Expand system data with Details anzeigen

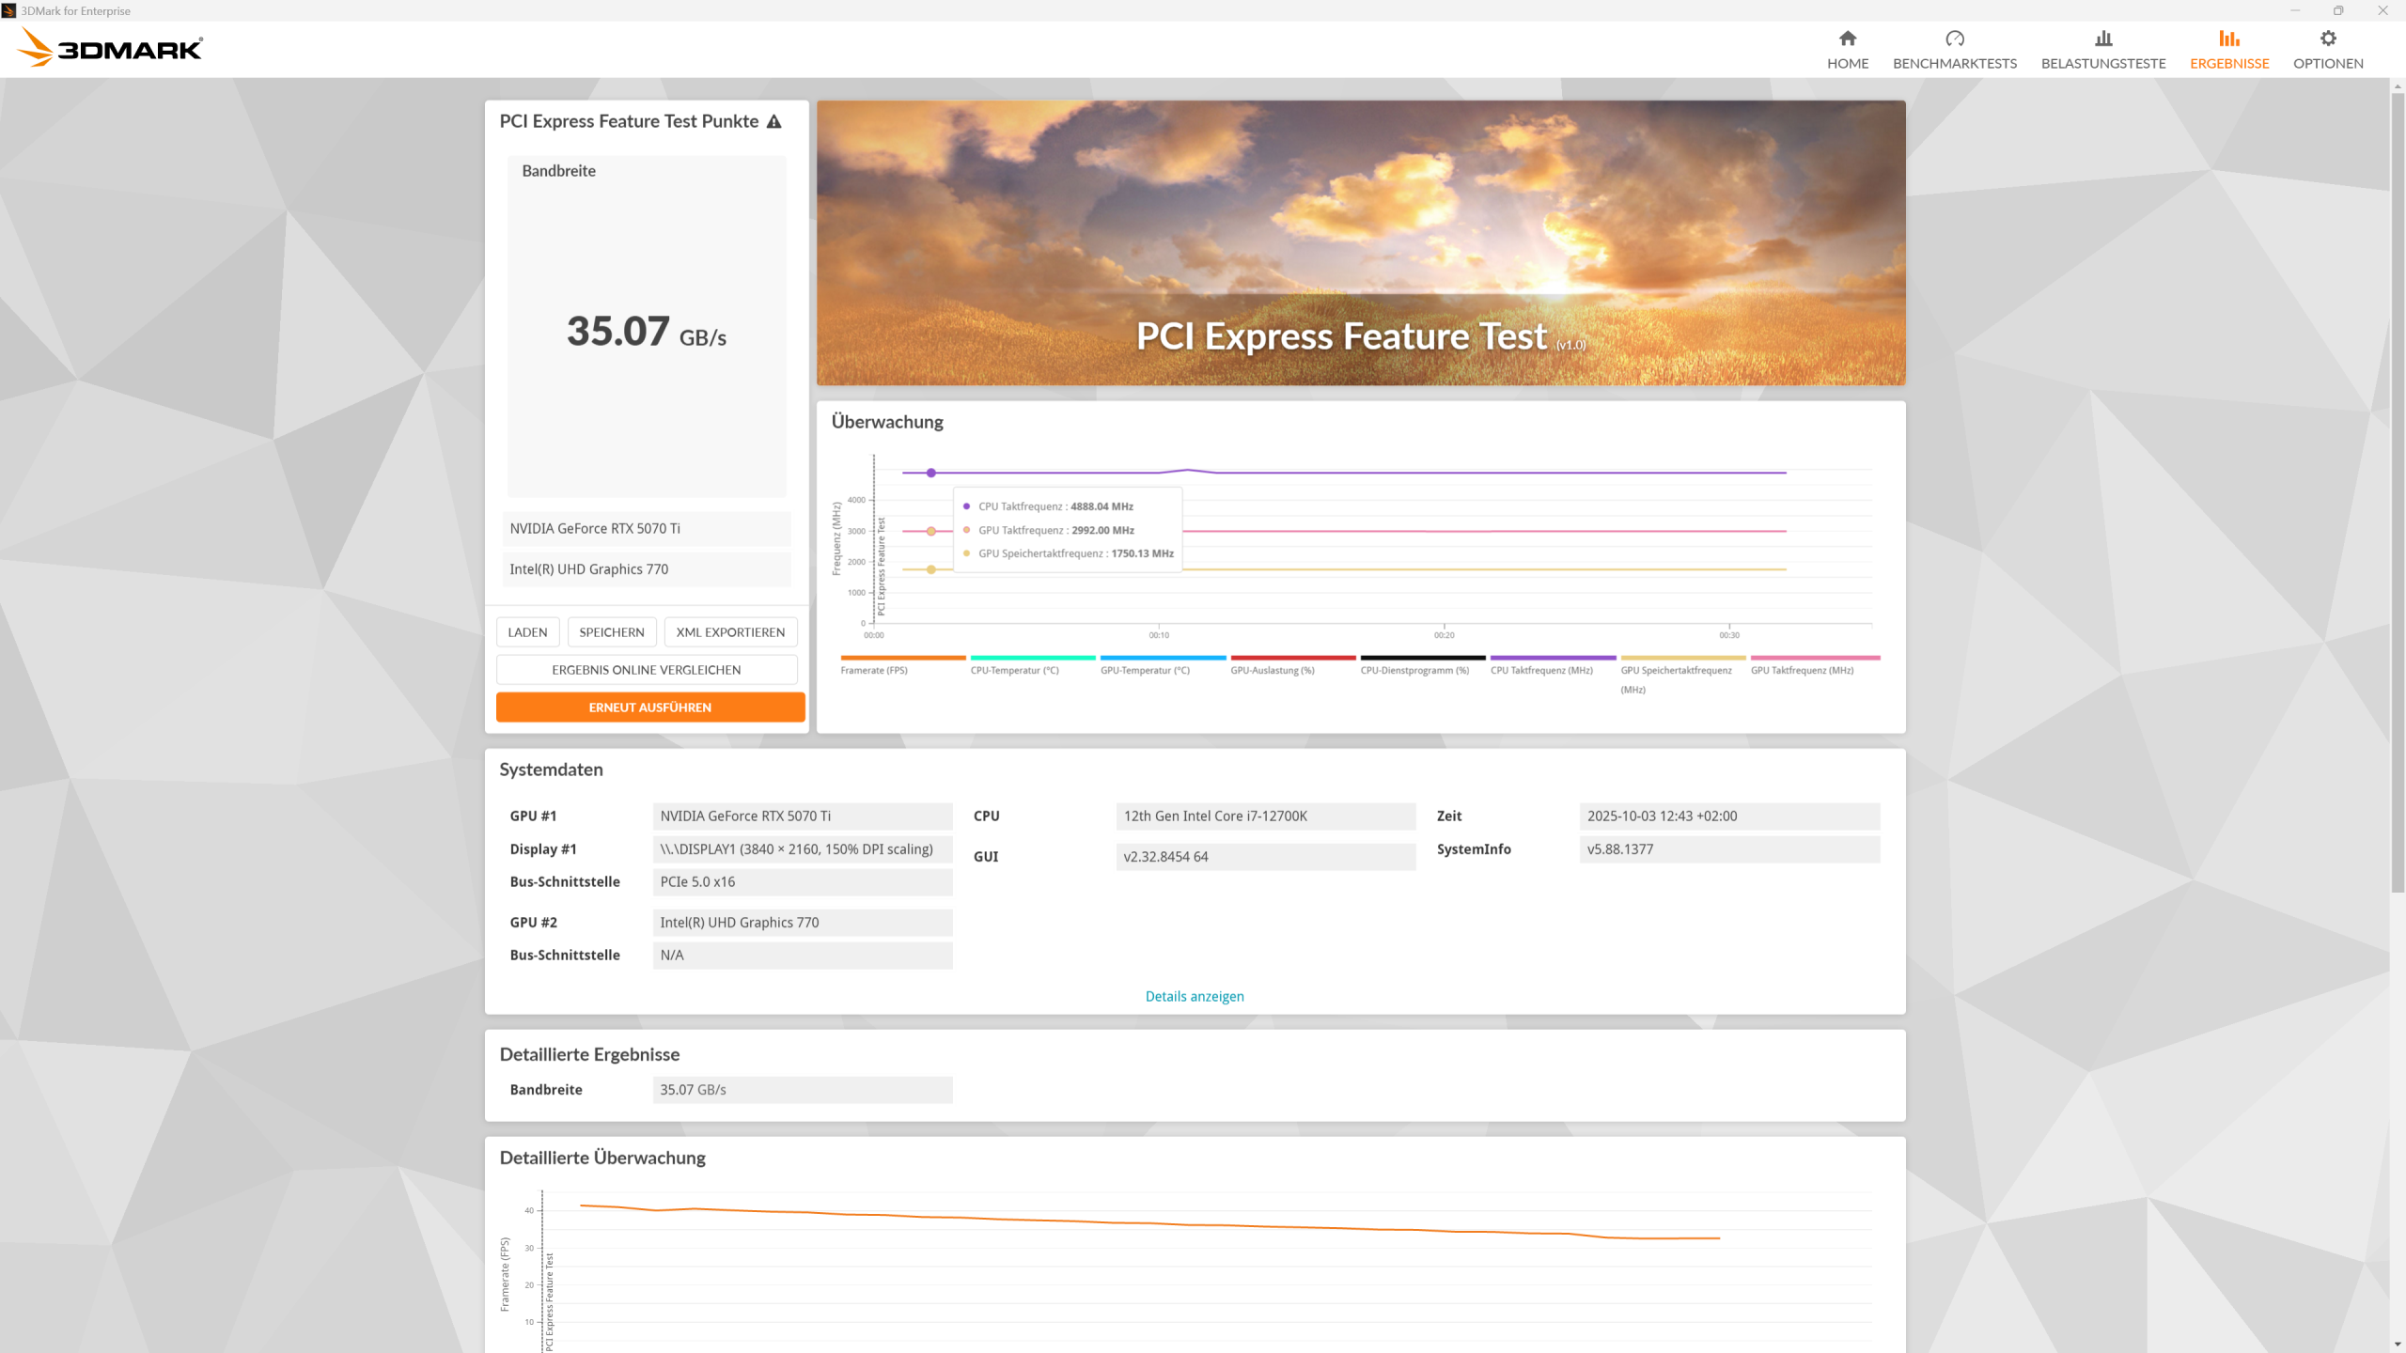pos(1194,996)
